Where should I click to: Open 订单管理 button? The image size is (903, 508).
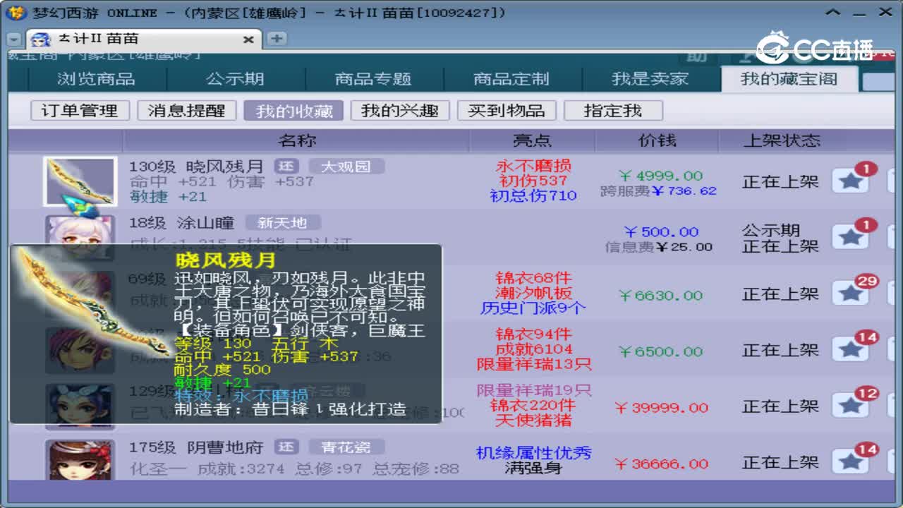[79, 111]
